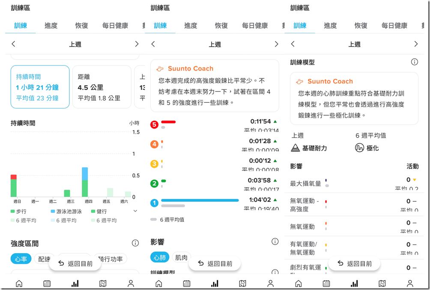Tap the info icon beside 影響 in middle screen
This screenshot has width=430, height=290.
(275, 242)
